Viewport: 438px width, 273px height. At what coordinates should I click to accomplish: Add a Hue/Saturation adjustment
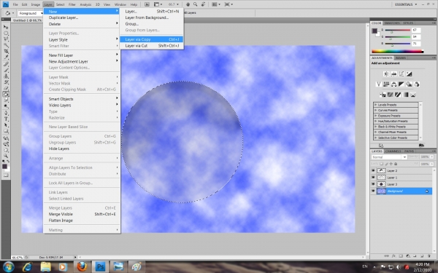[386, 84]
